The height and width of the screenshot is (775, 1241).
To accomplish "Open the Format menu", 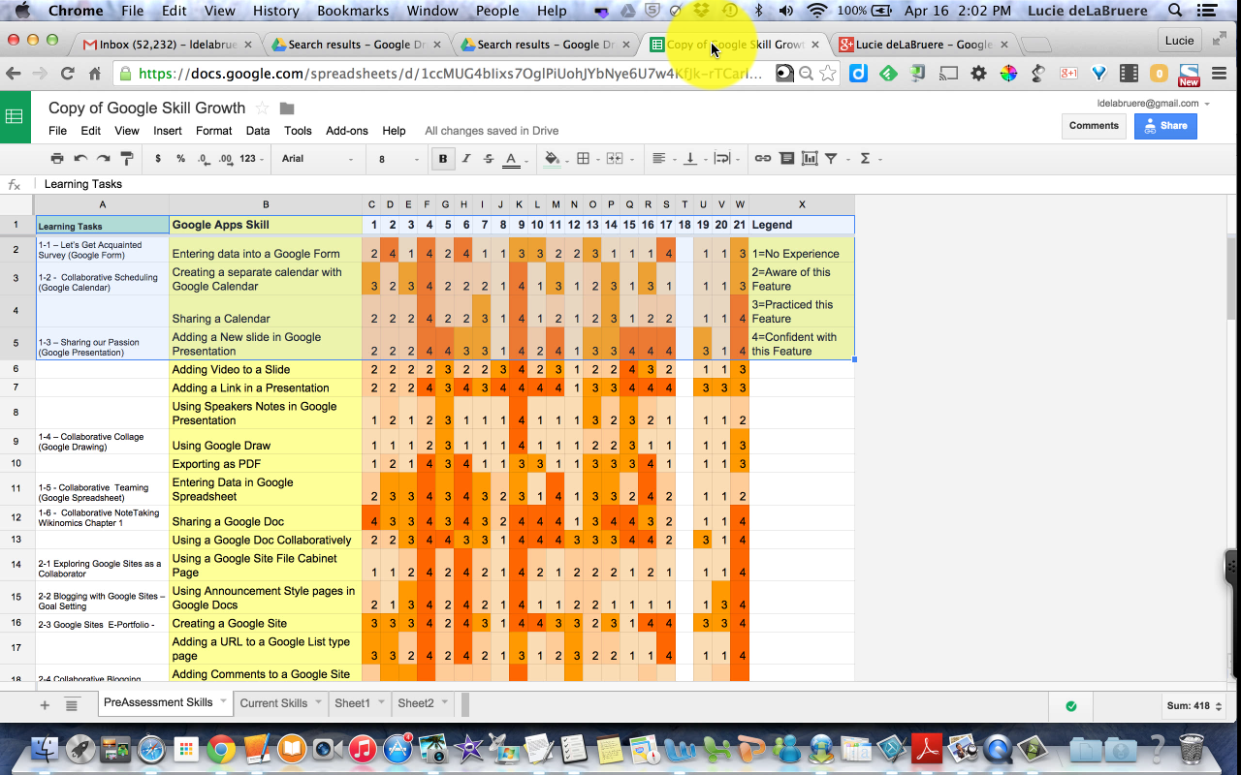I will [213, 131].
